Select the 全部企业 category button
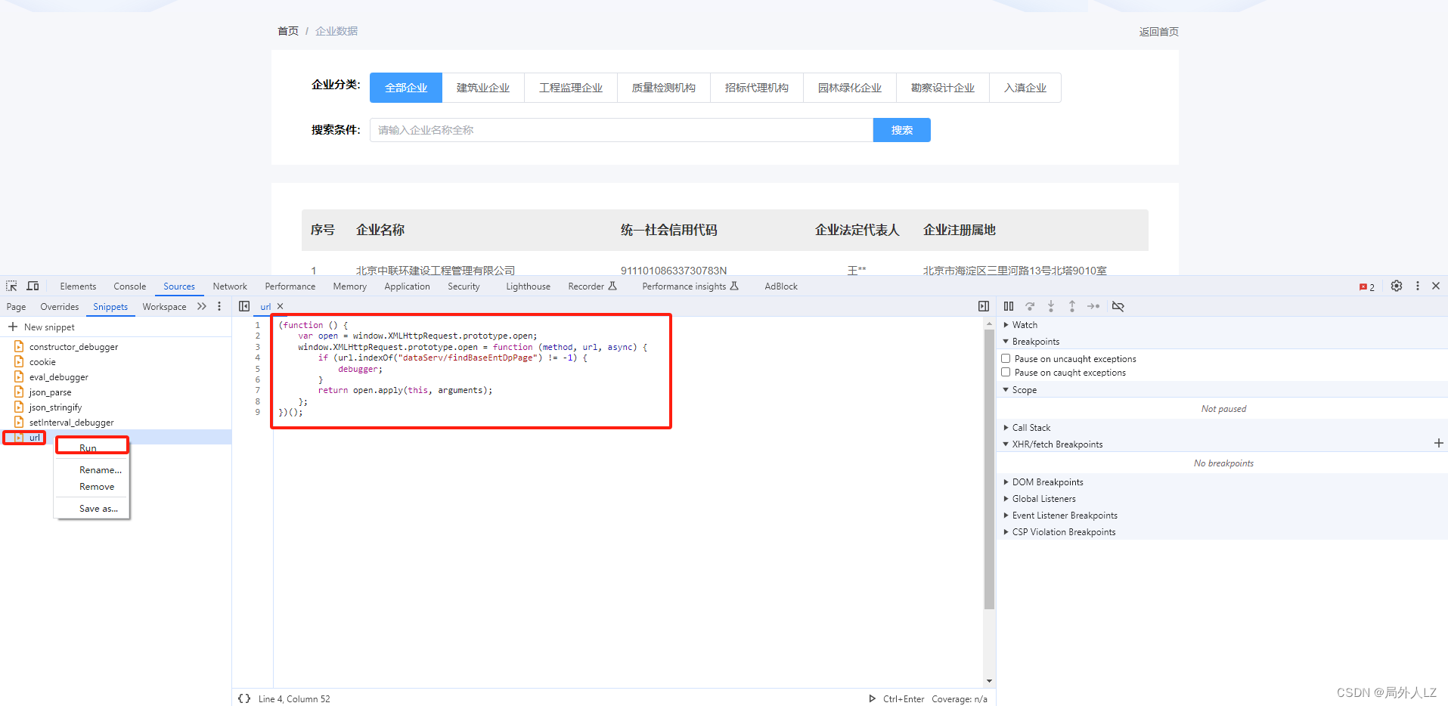 (x=406, y=88)
